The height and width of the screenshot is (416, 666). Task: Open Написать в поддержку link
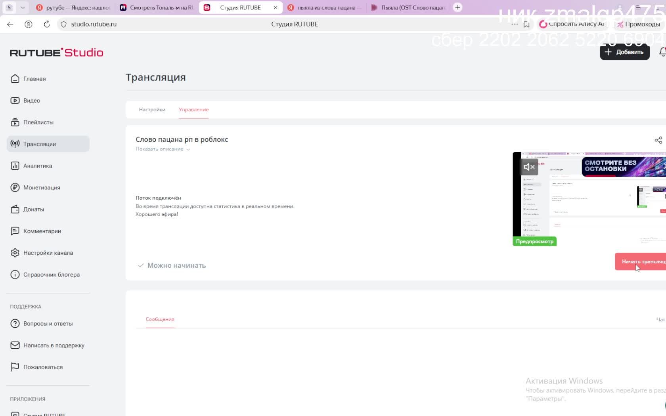[x=54, y=345]
